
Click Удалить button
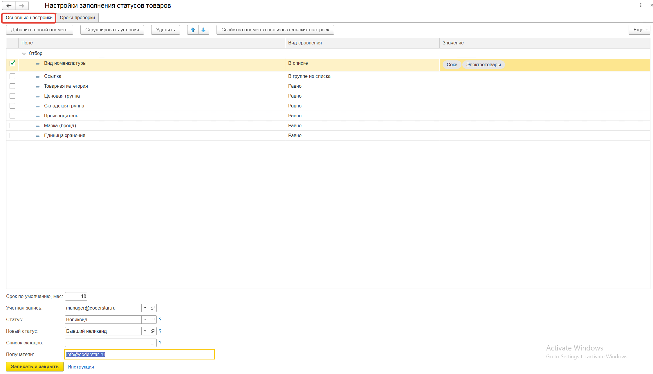165,30
